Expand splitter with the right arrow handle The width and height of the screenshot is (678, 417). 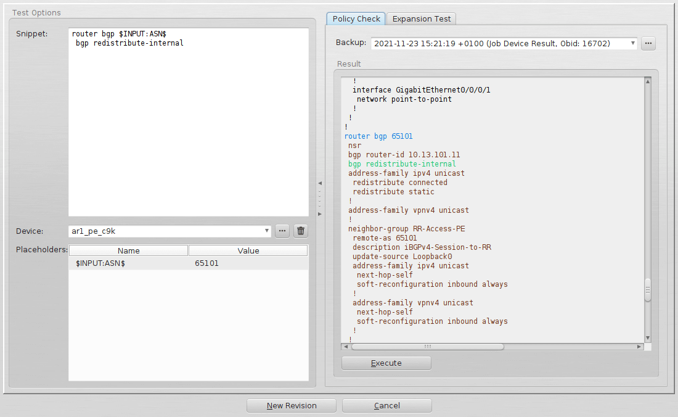point(320,214)
